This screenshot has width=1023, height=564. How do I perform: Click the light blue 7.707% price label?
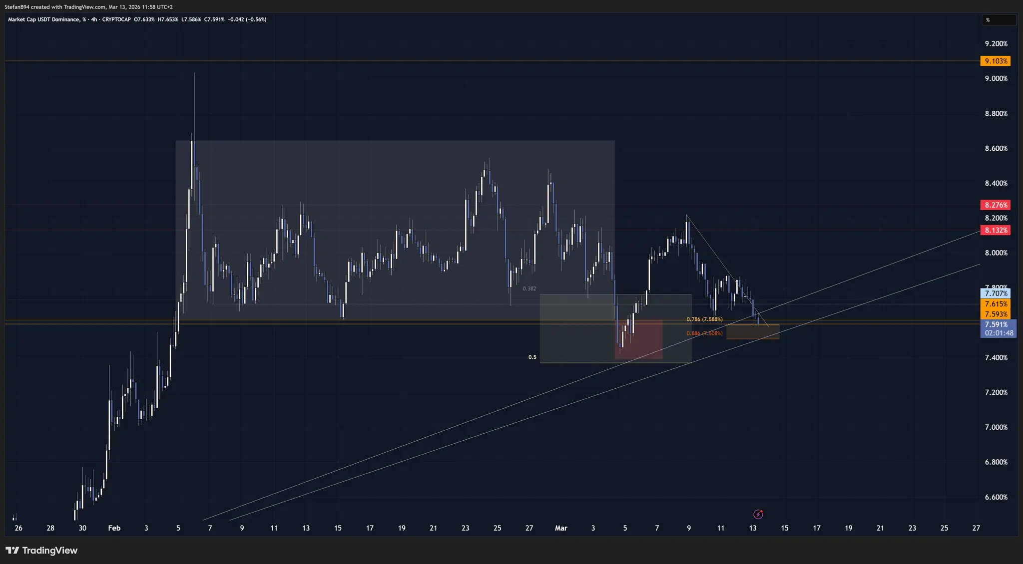(x=996, y=293)
